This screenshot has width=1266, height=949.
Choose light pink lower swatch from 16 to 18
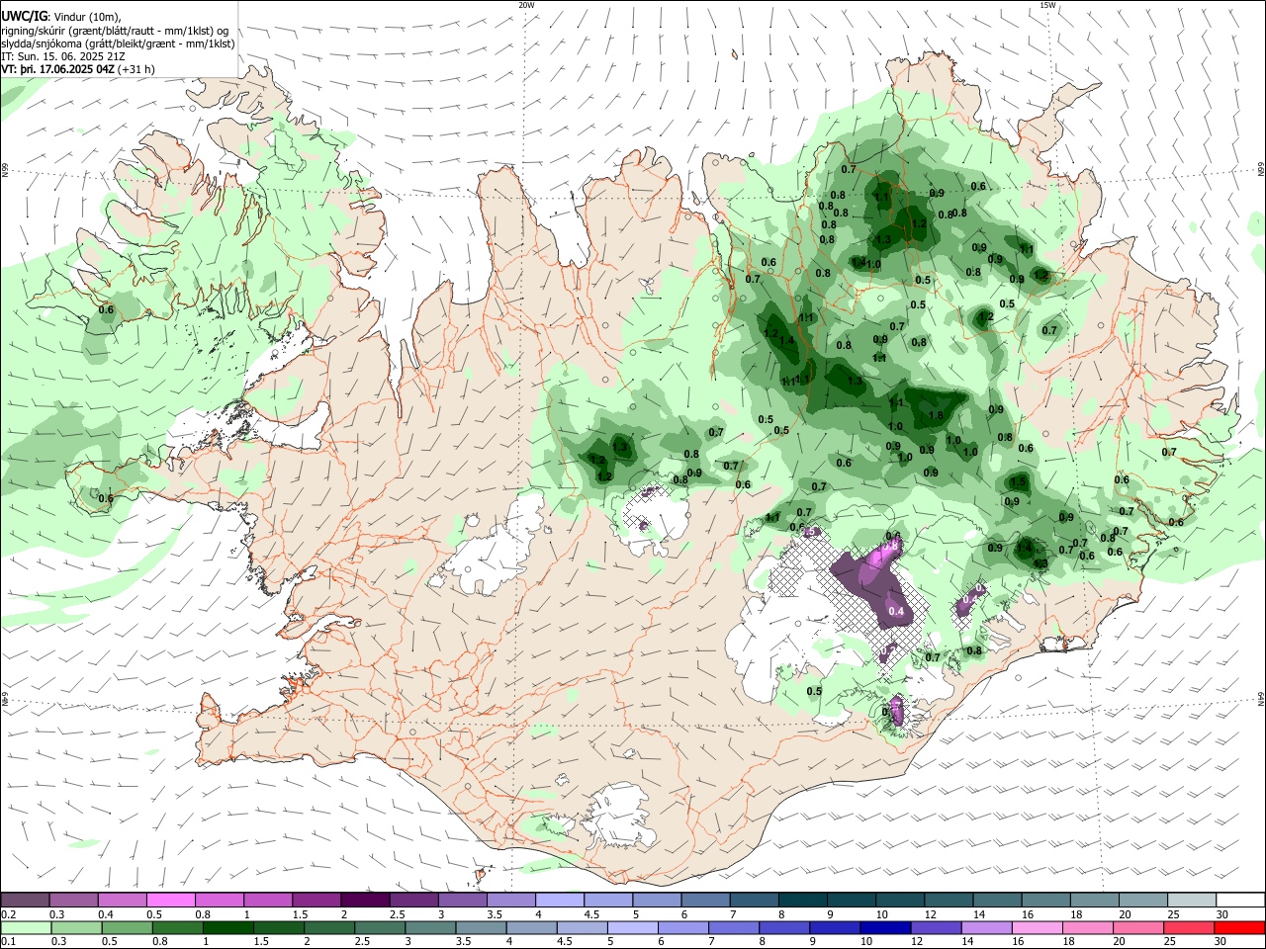coord(1039,927)
